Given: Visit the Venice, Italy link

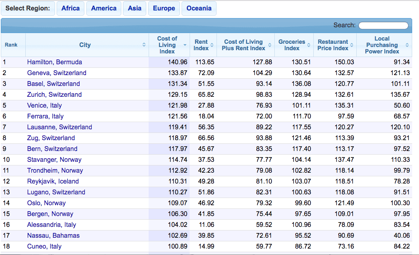Looking at the screenshot, I should pos(45,105).
